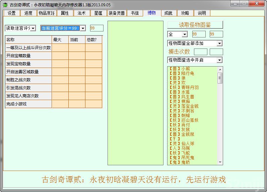Click first empty field next to 捕击次数

pos(201,52)
